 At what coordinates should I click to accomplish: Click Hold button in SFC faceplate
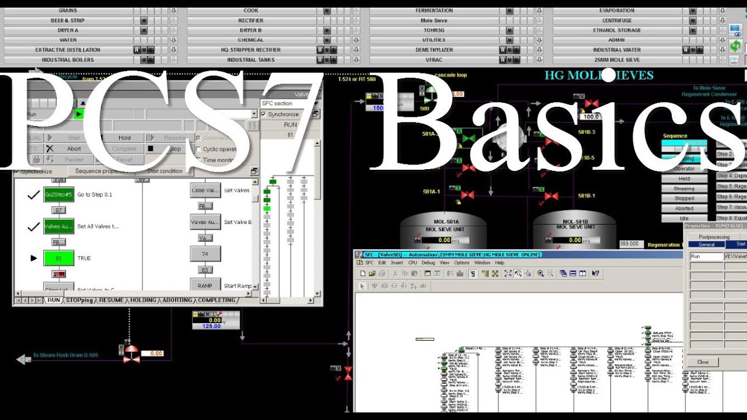(124, 138)
